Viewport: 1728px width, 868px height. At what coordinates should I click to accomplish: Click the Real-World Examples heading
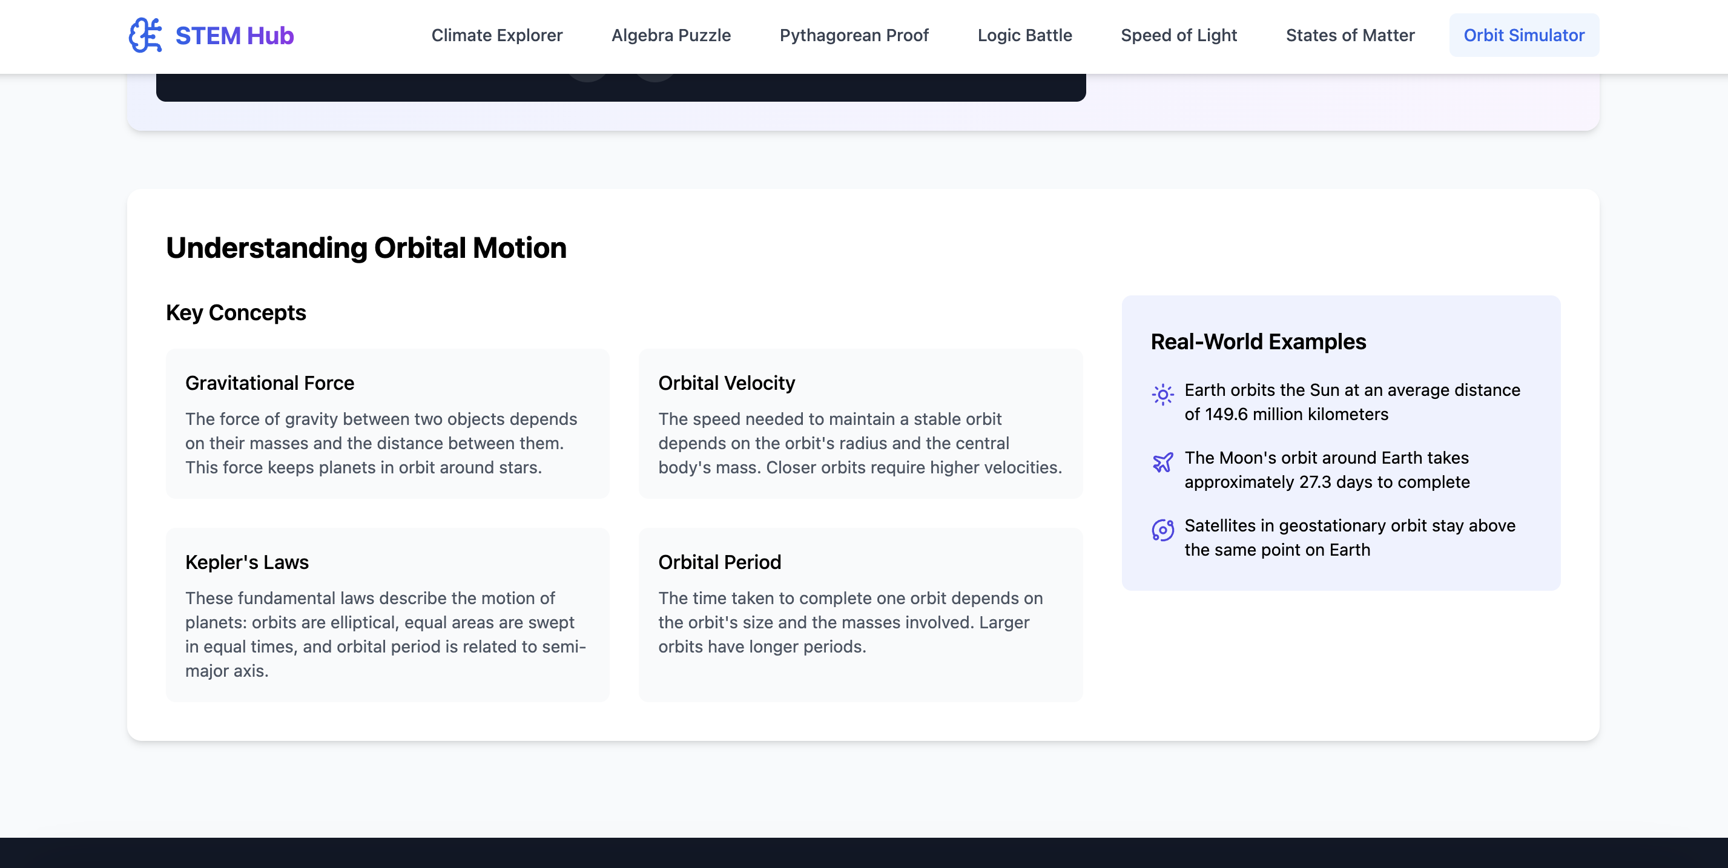click(x=1258, y=341)
